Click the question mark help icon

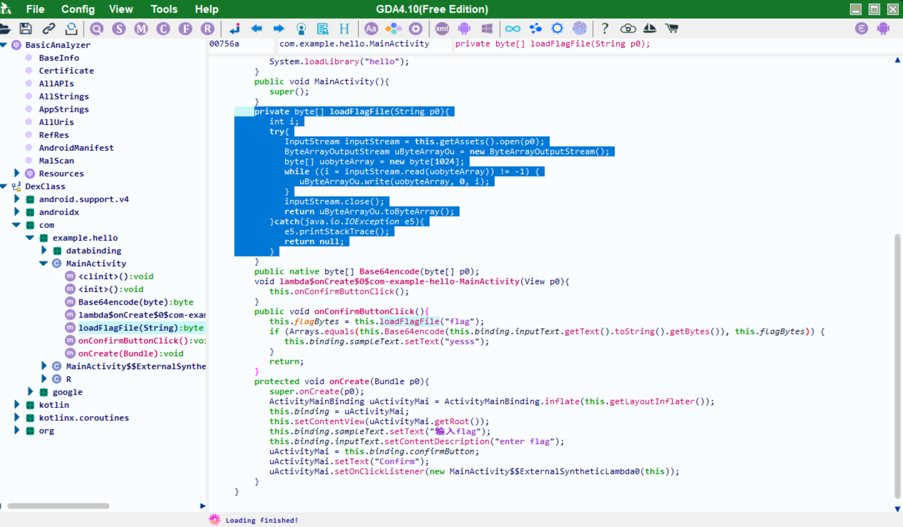(x=605, y=29)
